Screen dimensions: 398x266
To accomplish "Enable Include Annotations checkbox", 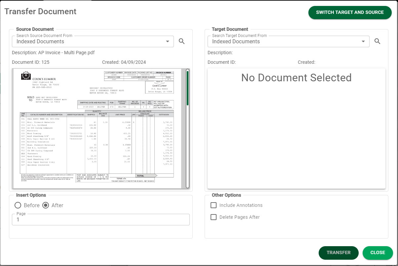I will (214, 205).
